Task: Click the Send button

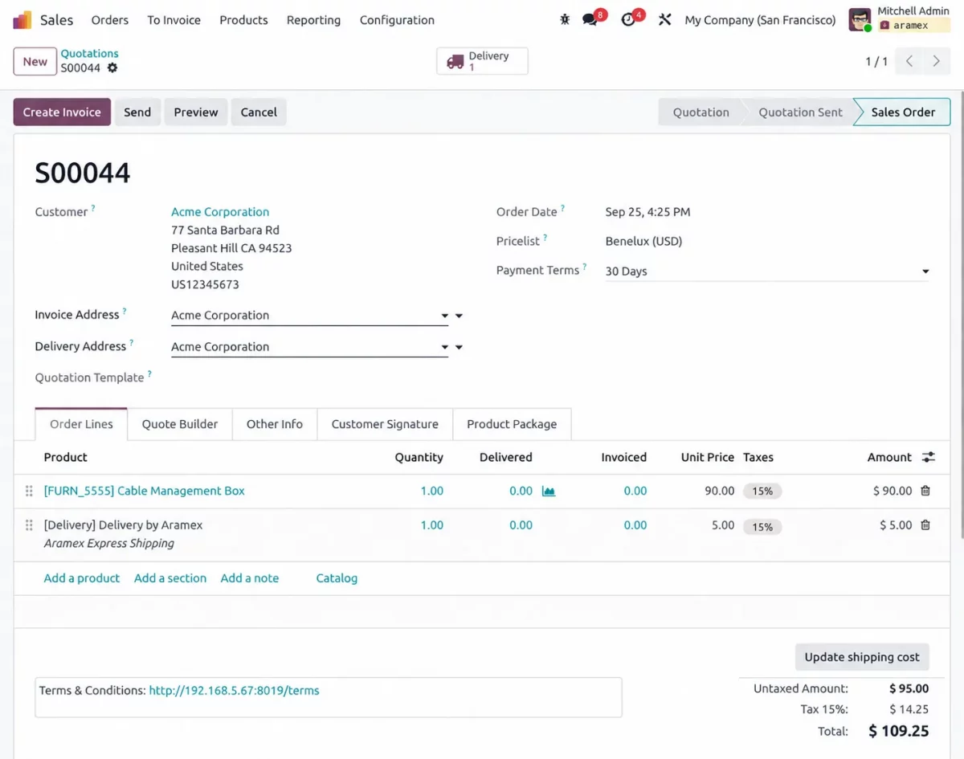Action: pos(137,112)
